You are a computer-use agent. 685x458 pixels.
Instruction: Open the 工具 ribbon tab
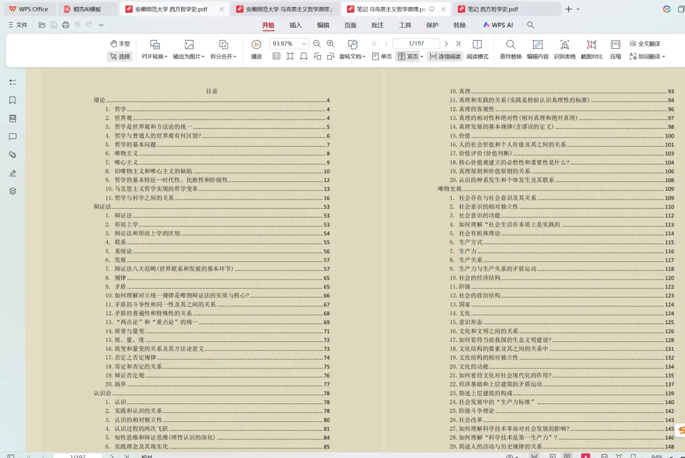click(405, 25)
